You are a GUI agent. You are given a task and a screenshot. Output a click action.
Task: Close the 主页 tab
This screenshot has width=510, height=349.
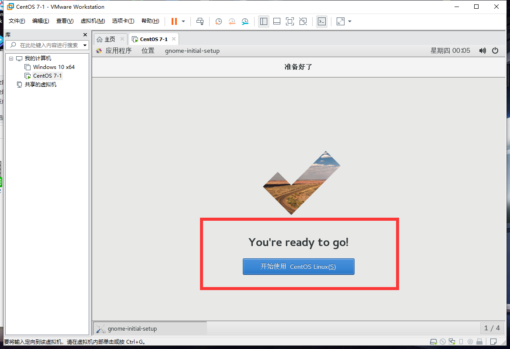coord(122,39)
